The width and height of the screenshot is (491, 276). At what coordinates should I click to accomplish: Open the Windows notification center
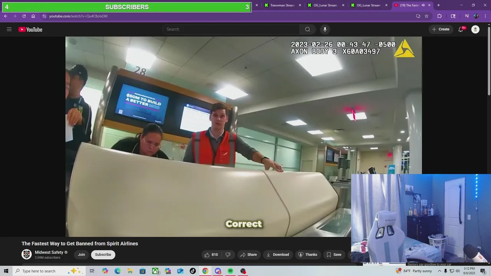[x=483, y=271]
